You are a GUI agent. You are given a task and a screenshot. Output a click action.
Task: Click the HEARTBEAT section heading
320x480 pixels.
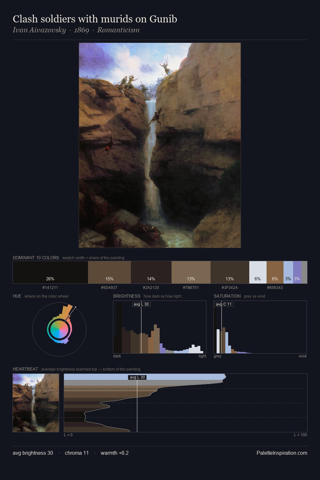[25, 369]
